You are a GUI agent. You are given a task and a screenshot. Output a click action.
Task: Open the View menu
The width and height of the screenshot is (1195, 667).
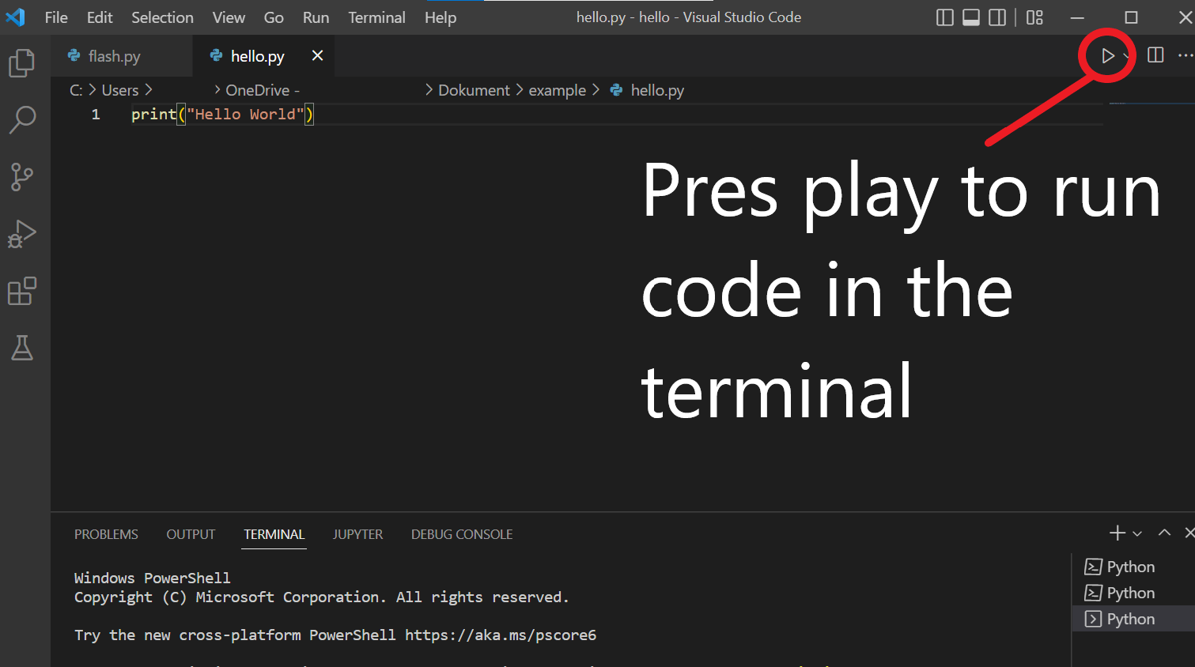click(x=229, y=17)
